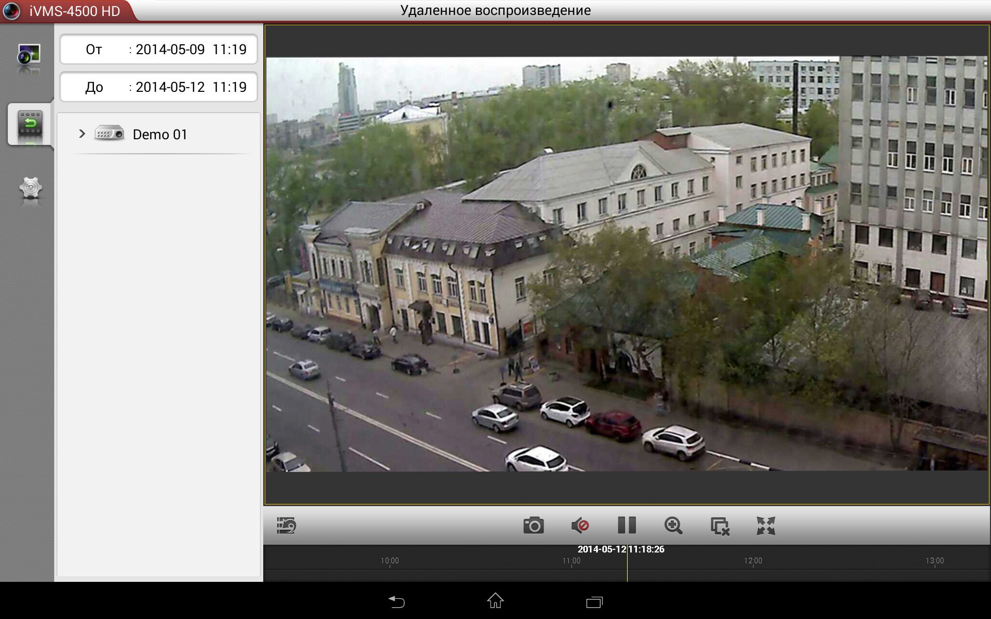Set the start date field От
The height and width of the screenshot is (619, 991).
158,50
